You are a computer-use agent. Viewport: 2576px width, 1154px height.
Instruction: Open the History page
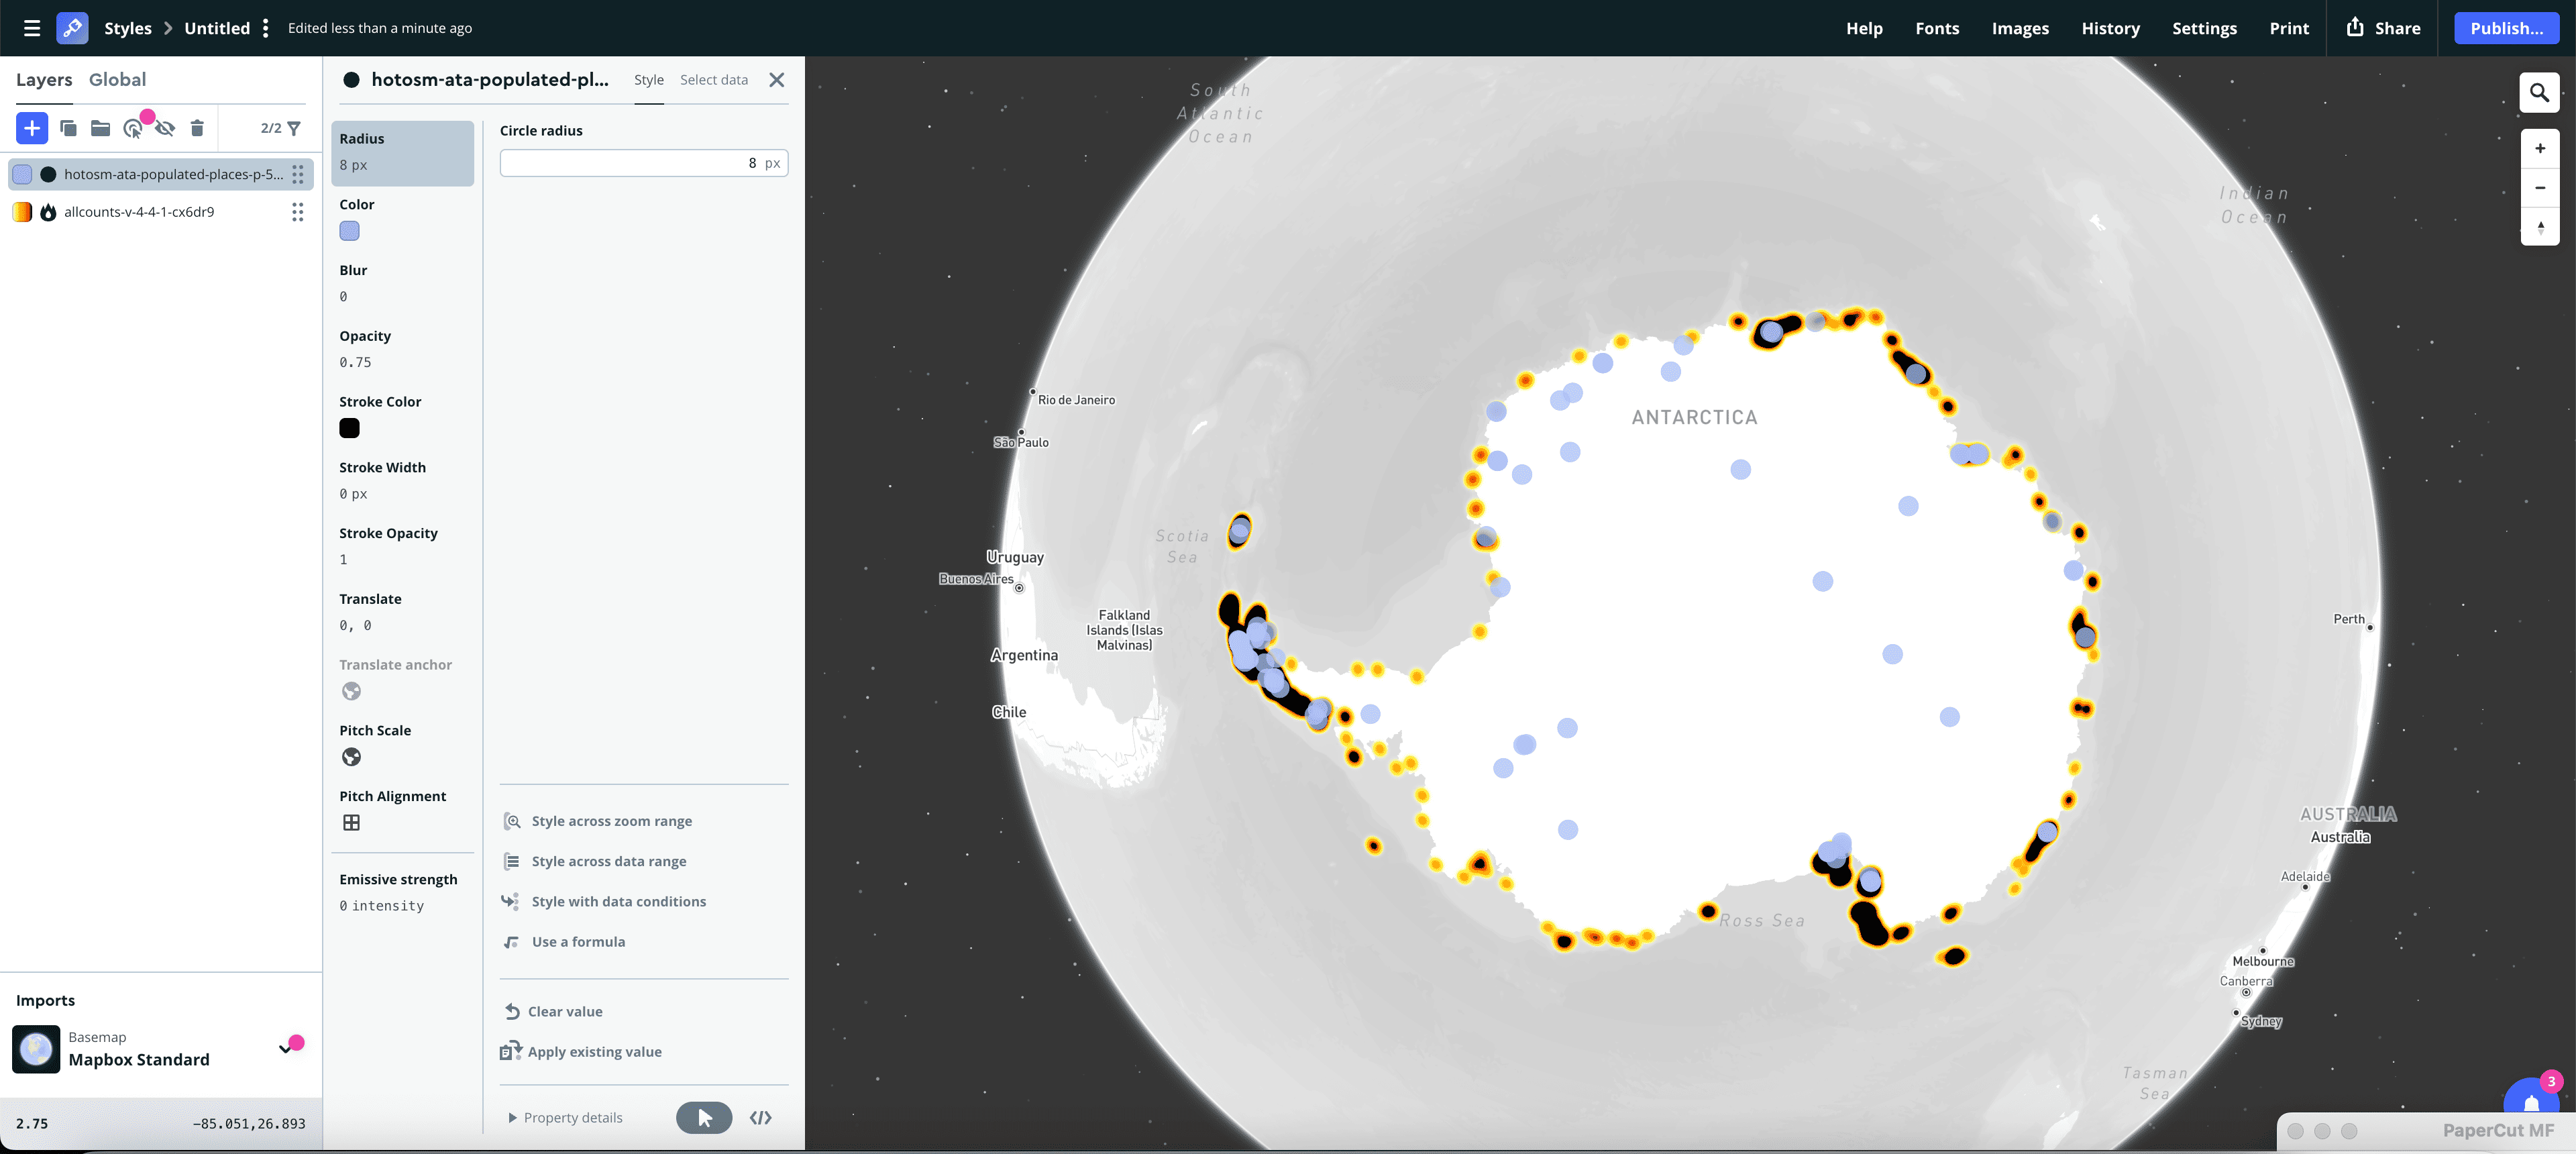2110,28
